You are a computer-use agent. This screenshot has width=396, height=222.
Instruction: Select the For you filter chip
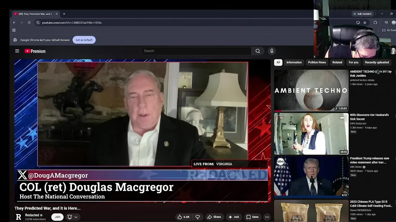[x=353, y=62]
